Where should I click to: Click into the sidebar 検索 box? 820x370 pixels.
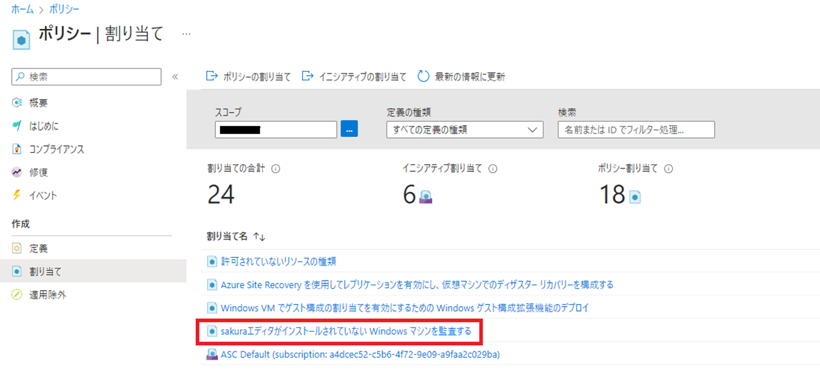[x=86, y=76]
